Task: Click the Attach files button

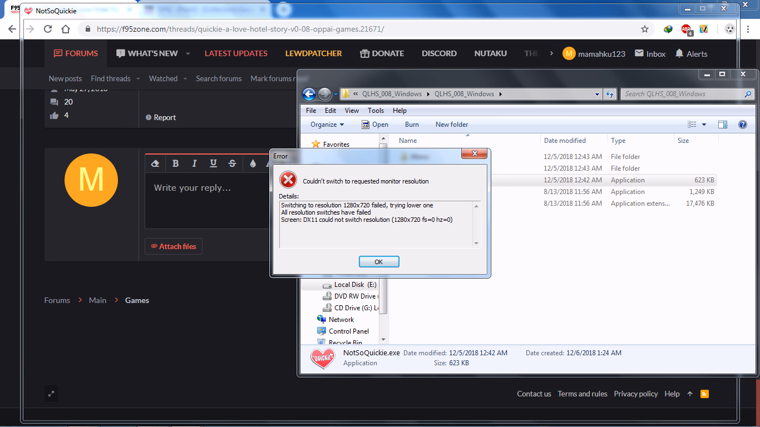Action: [174, 246]
